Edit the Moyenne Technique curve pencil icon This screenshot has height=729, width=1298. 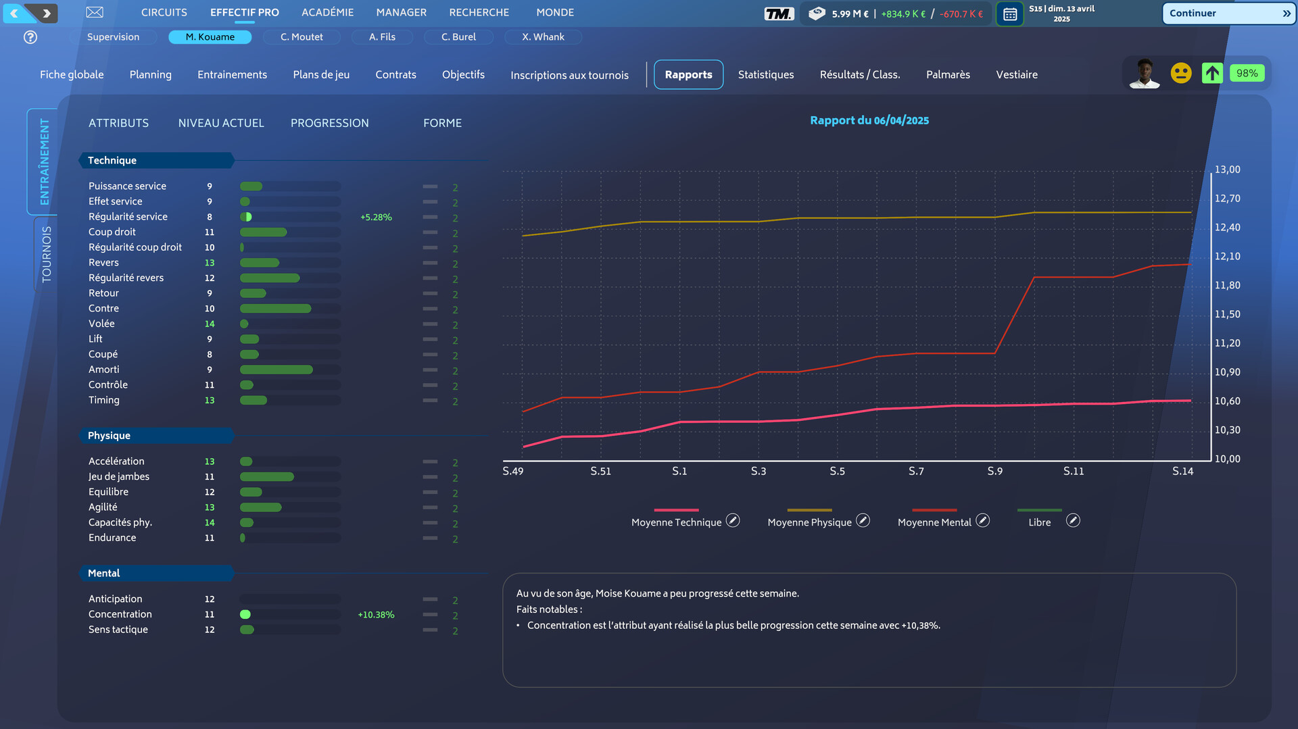tap(733, 521)
